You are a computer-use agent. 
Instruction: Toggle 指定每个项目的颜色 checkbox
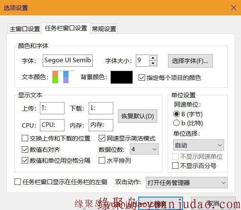[x=142, y=78]
